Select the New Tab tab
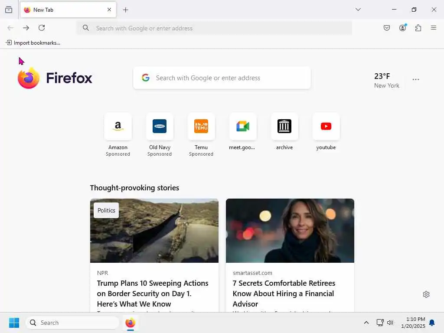 click(x=68, y=10)
